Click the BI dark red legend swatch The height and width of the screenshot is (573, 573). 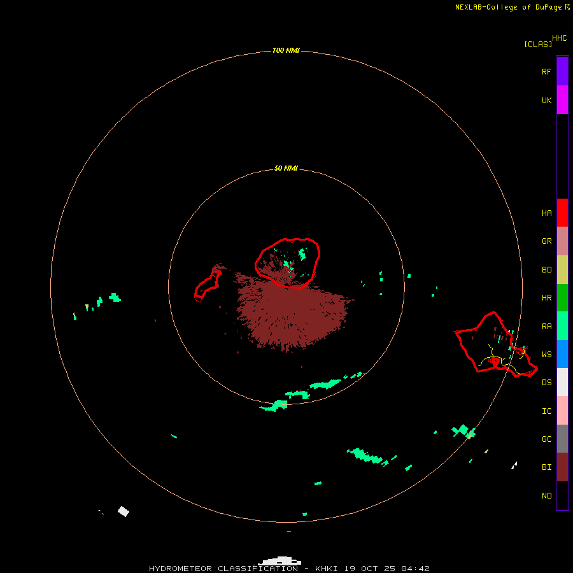coord(562,467)
